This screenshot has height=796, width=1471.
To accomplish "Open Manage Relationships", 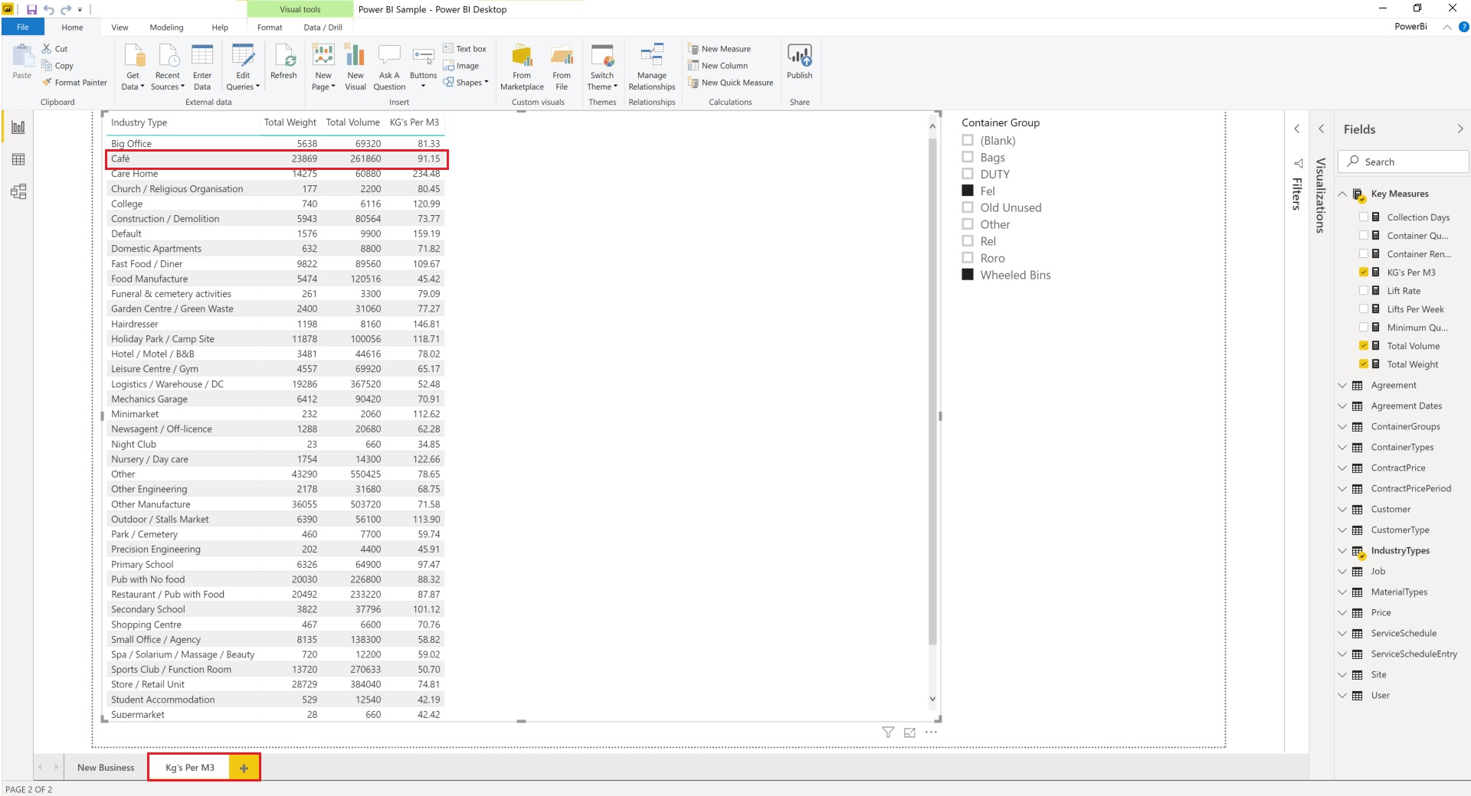I will (x=652, y=67).
